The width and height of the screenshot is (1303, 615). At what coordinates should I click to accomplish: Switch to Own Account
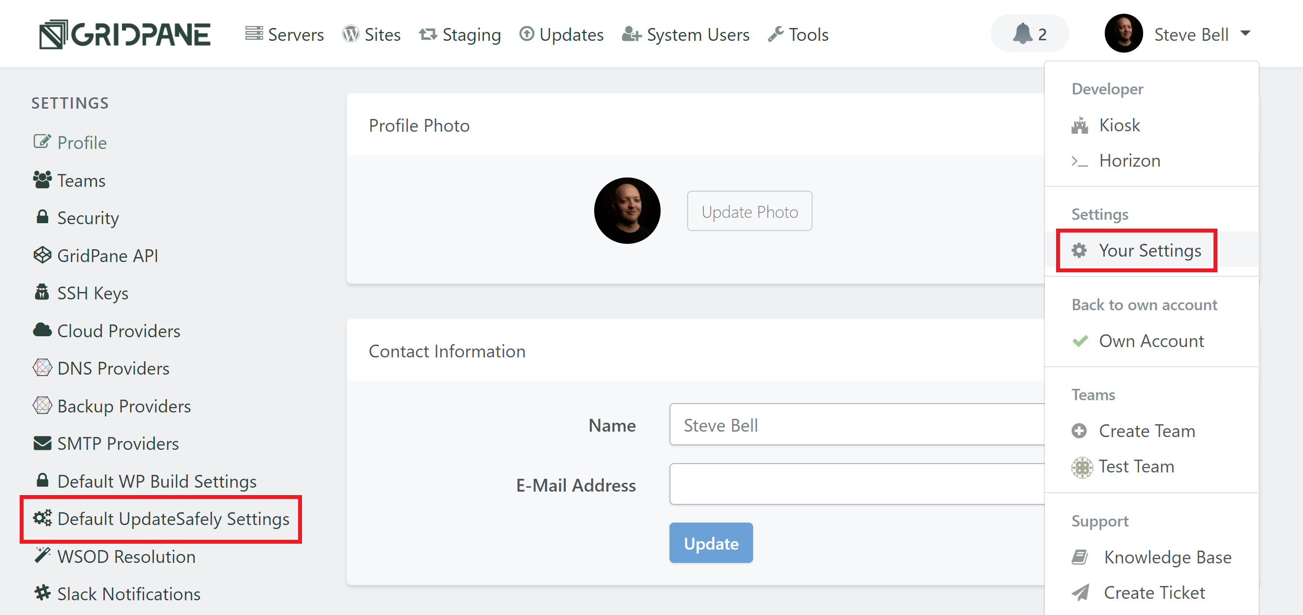click(1151, 341)
